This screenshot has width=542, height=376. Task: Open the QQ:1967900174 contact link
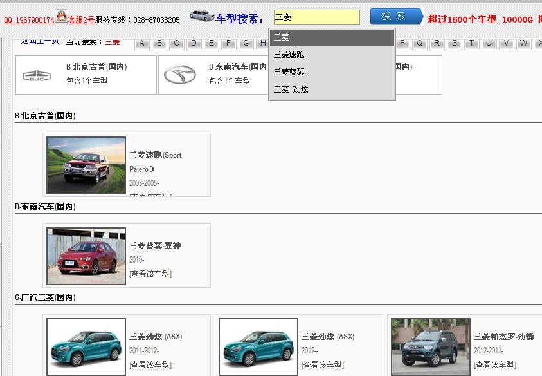pos(29,20)
